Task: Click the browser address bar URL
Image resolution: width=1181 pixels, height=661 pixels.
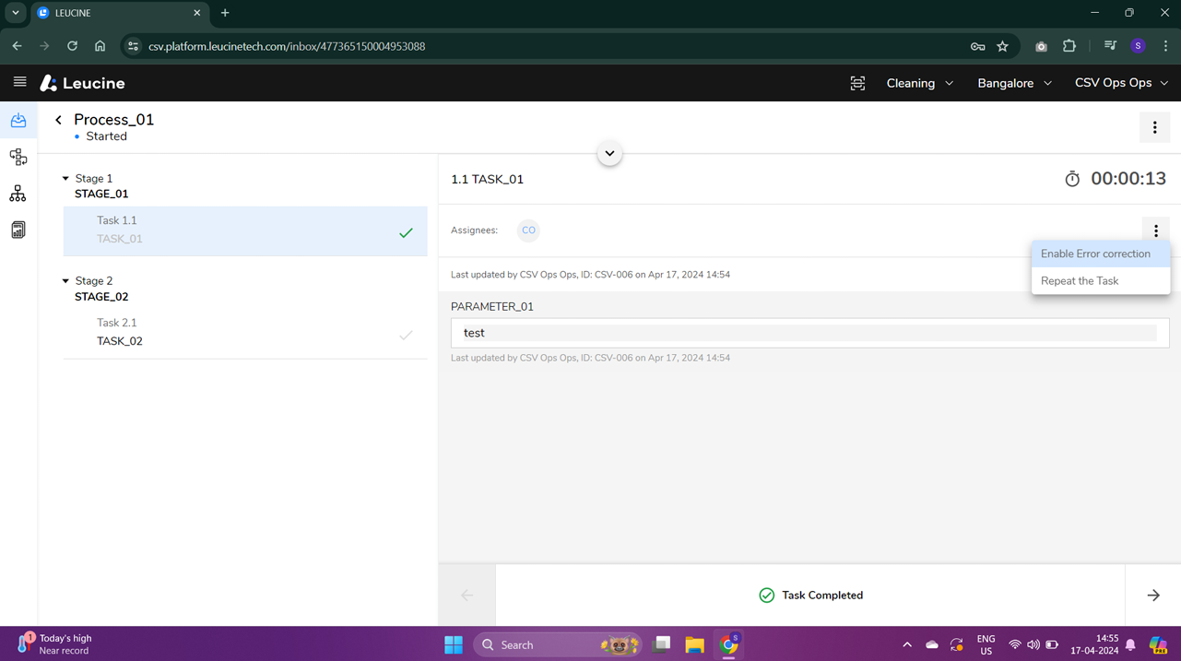Action: tap(287, 46)
